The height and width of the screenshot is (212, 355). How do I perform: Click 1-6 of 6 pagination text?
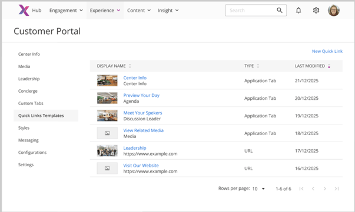point(283,189)
